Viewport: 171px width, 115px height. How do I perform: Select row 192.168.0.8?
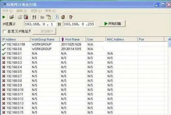pyautogui.click(x=84, y=81)
